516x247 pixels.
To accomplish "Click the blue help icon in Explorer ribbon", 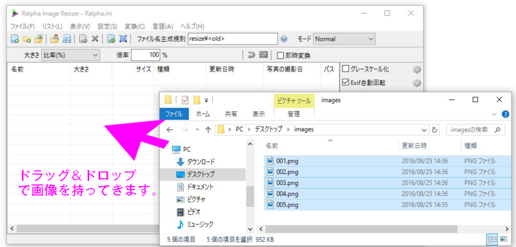I will (x=506, y=114).
